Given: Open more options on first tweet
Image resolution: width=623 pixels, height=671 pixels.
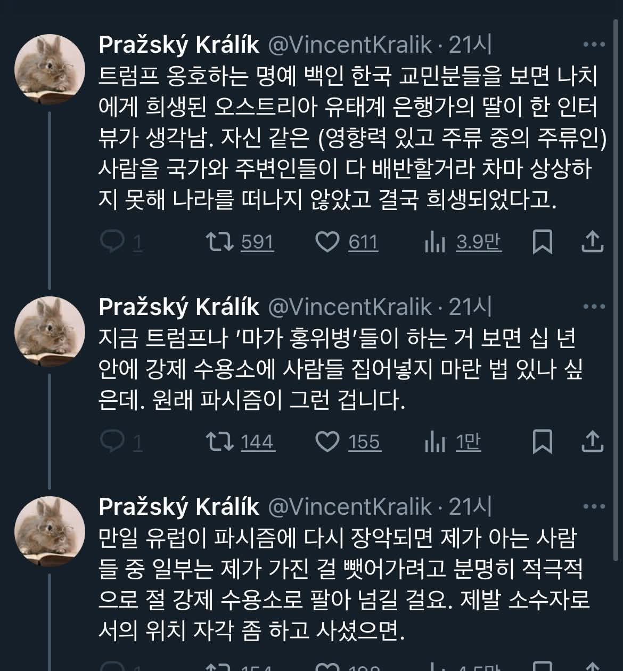Looking at the screenshot, I should [x=594, y=45].
